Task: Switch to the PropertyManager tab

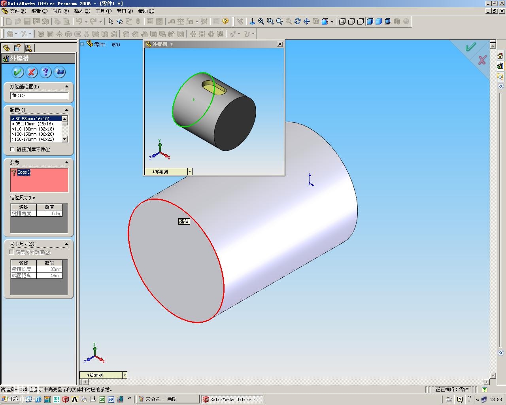Action: (17, 48)
